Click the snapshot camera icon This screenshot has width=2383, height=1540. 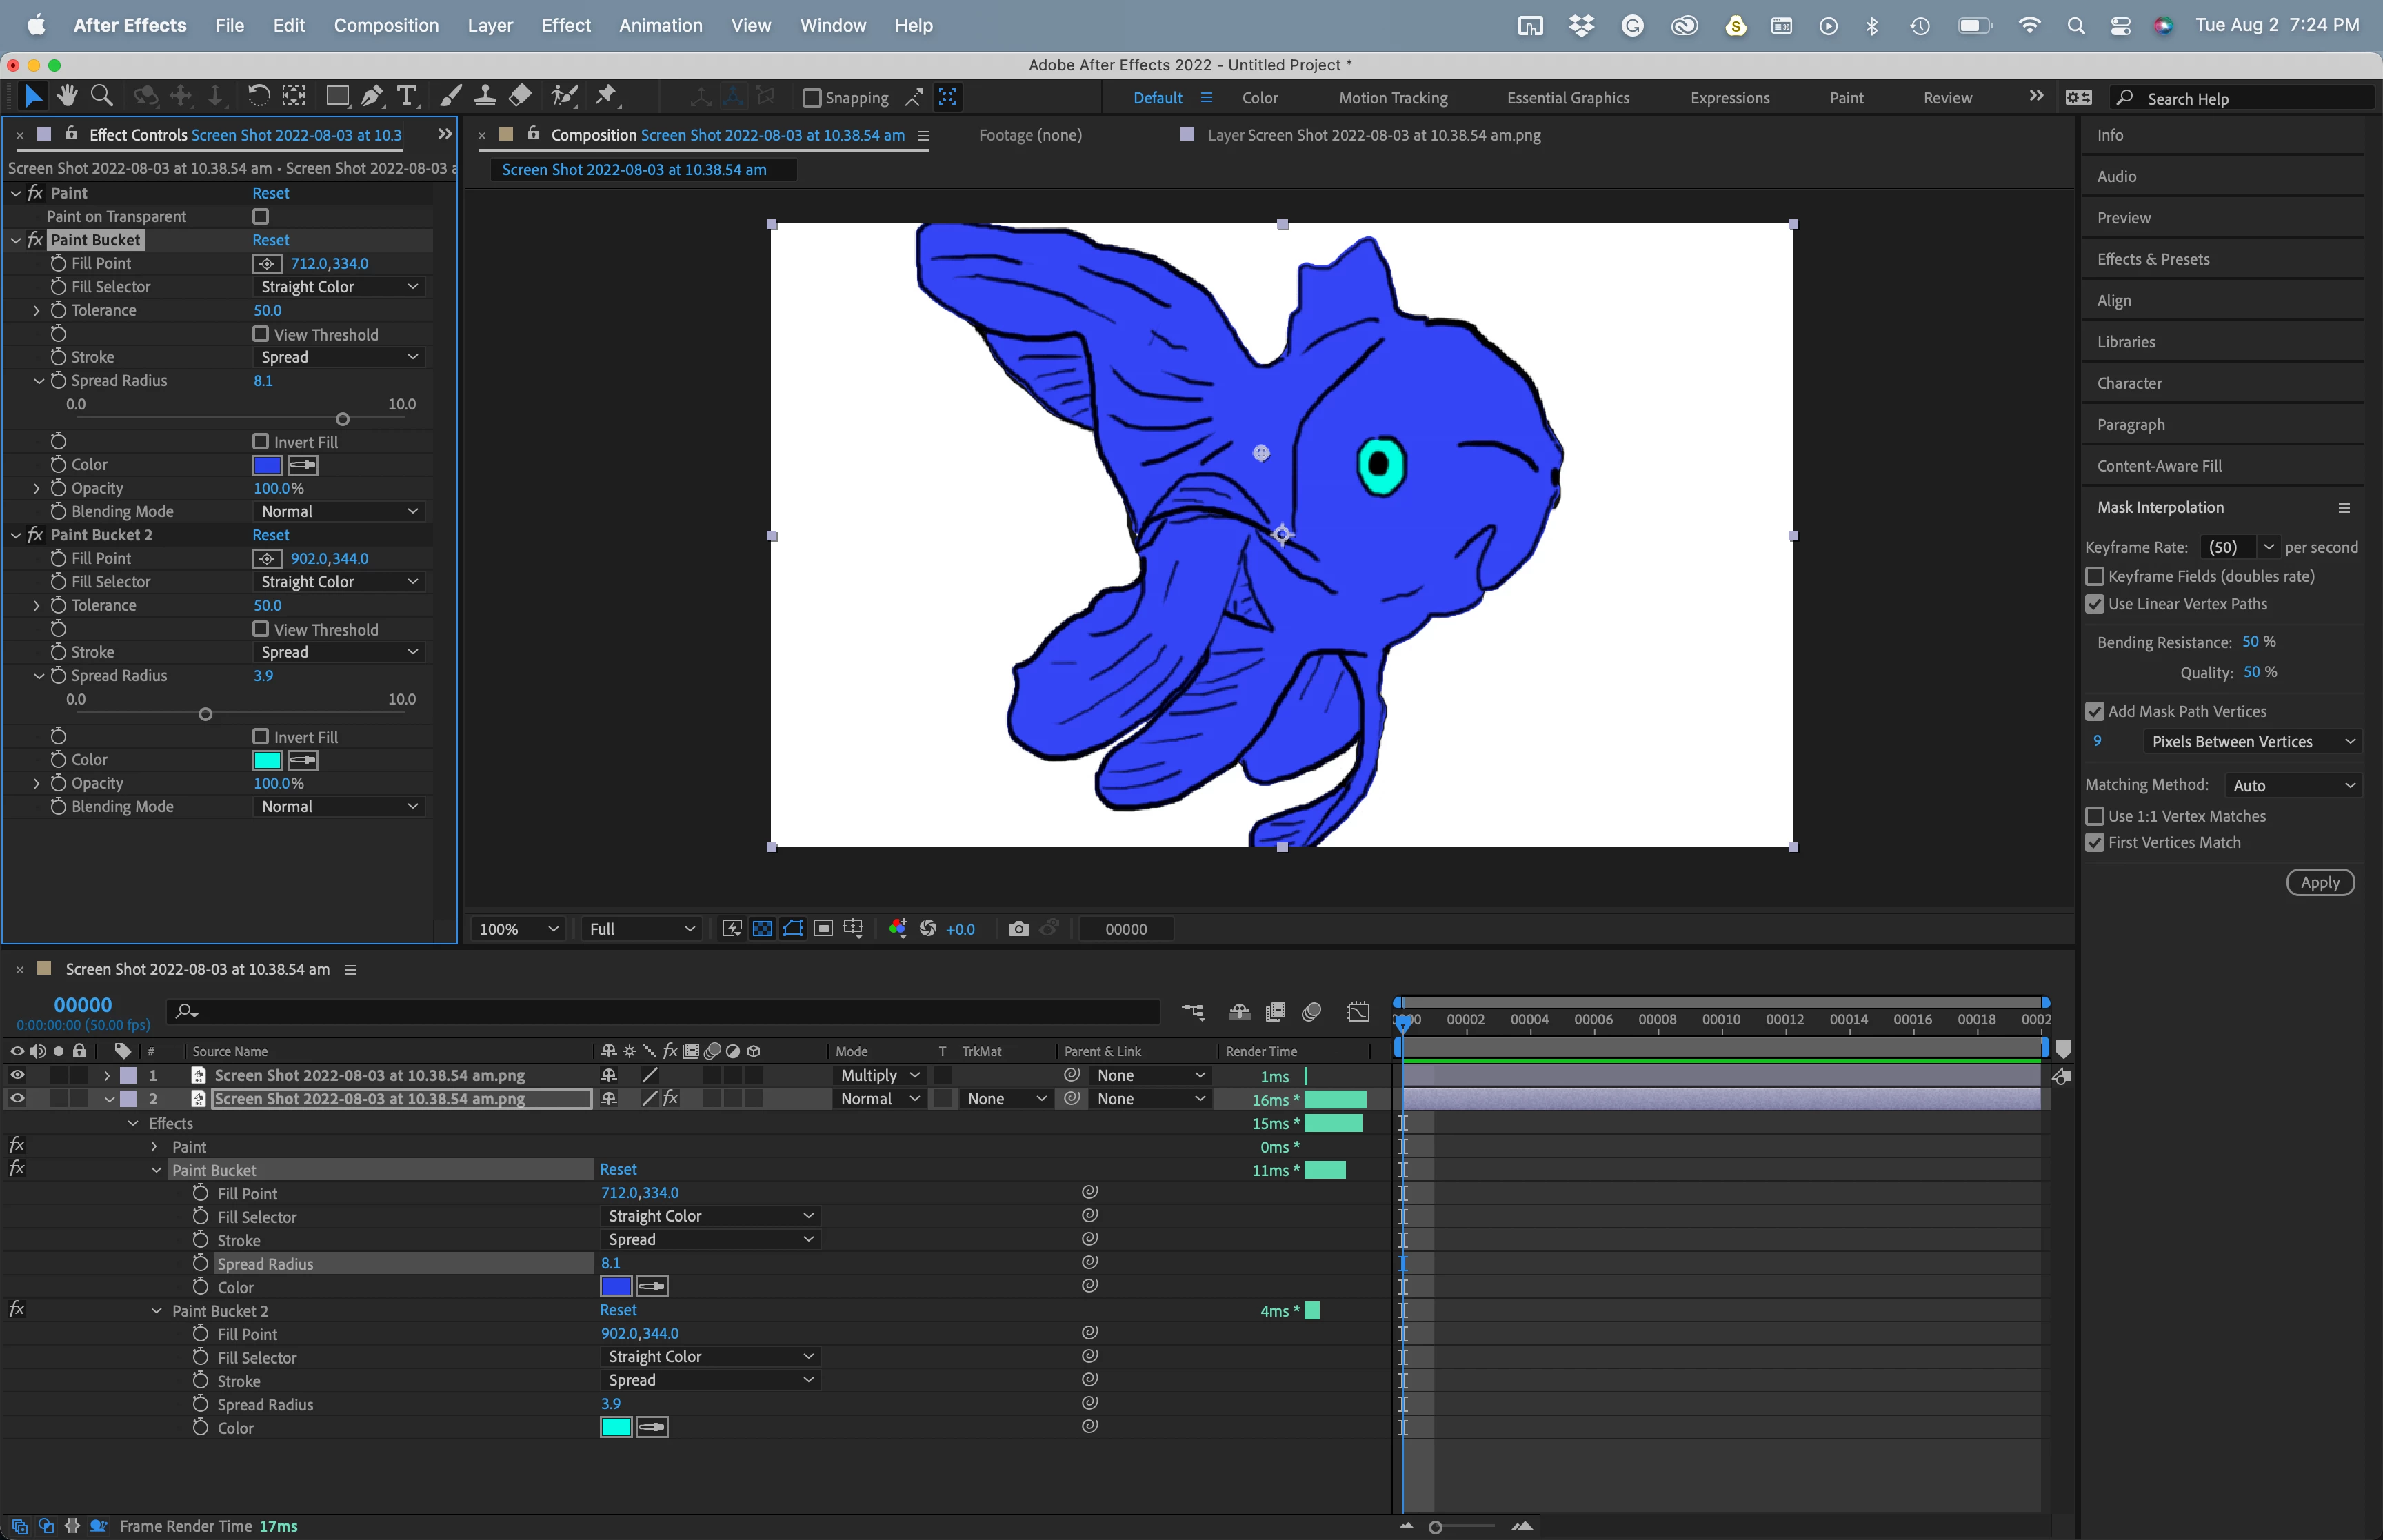[x=1018, y=929]
